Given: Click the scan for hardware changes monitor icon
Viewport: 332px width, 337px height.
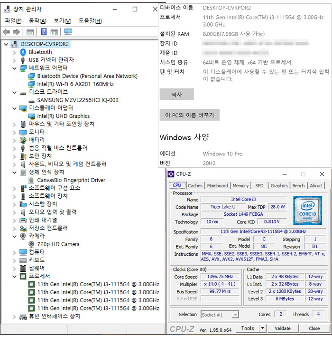Looking at the screenshot, I should pos(68,32).
